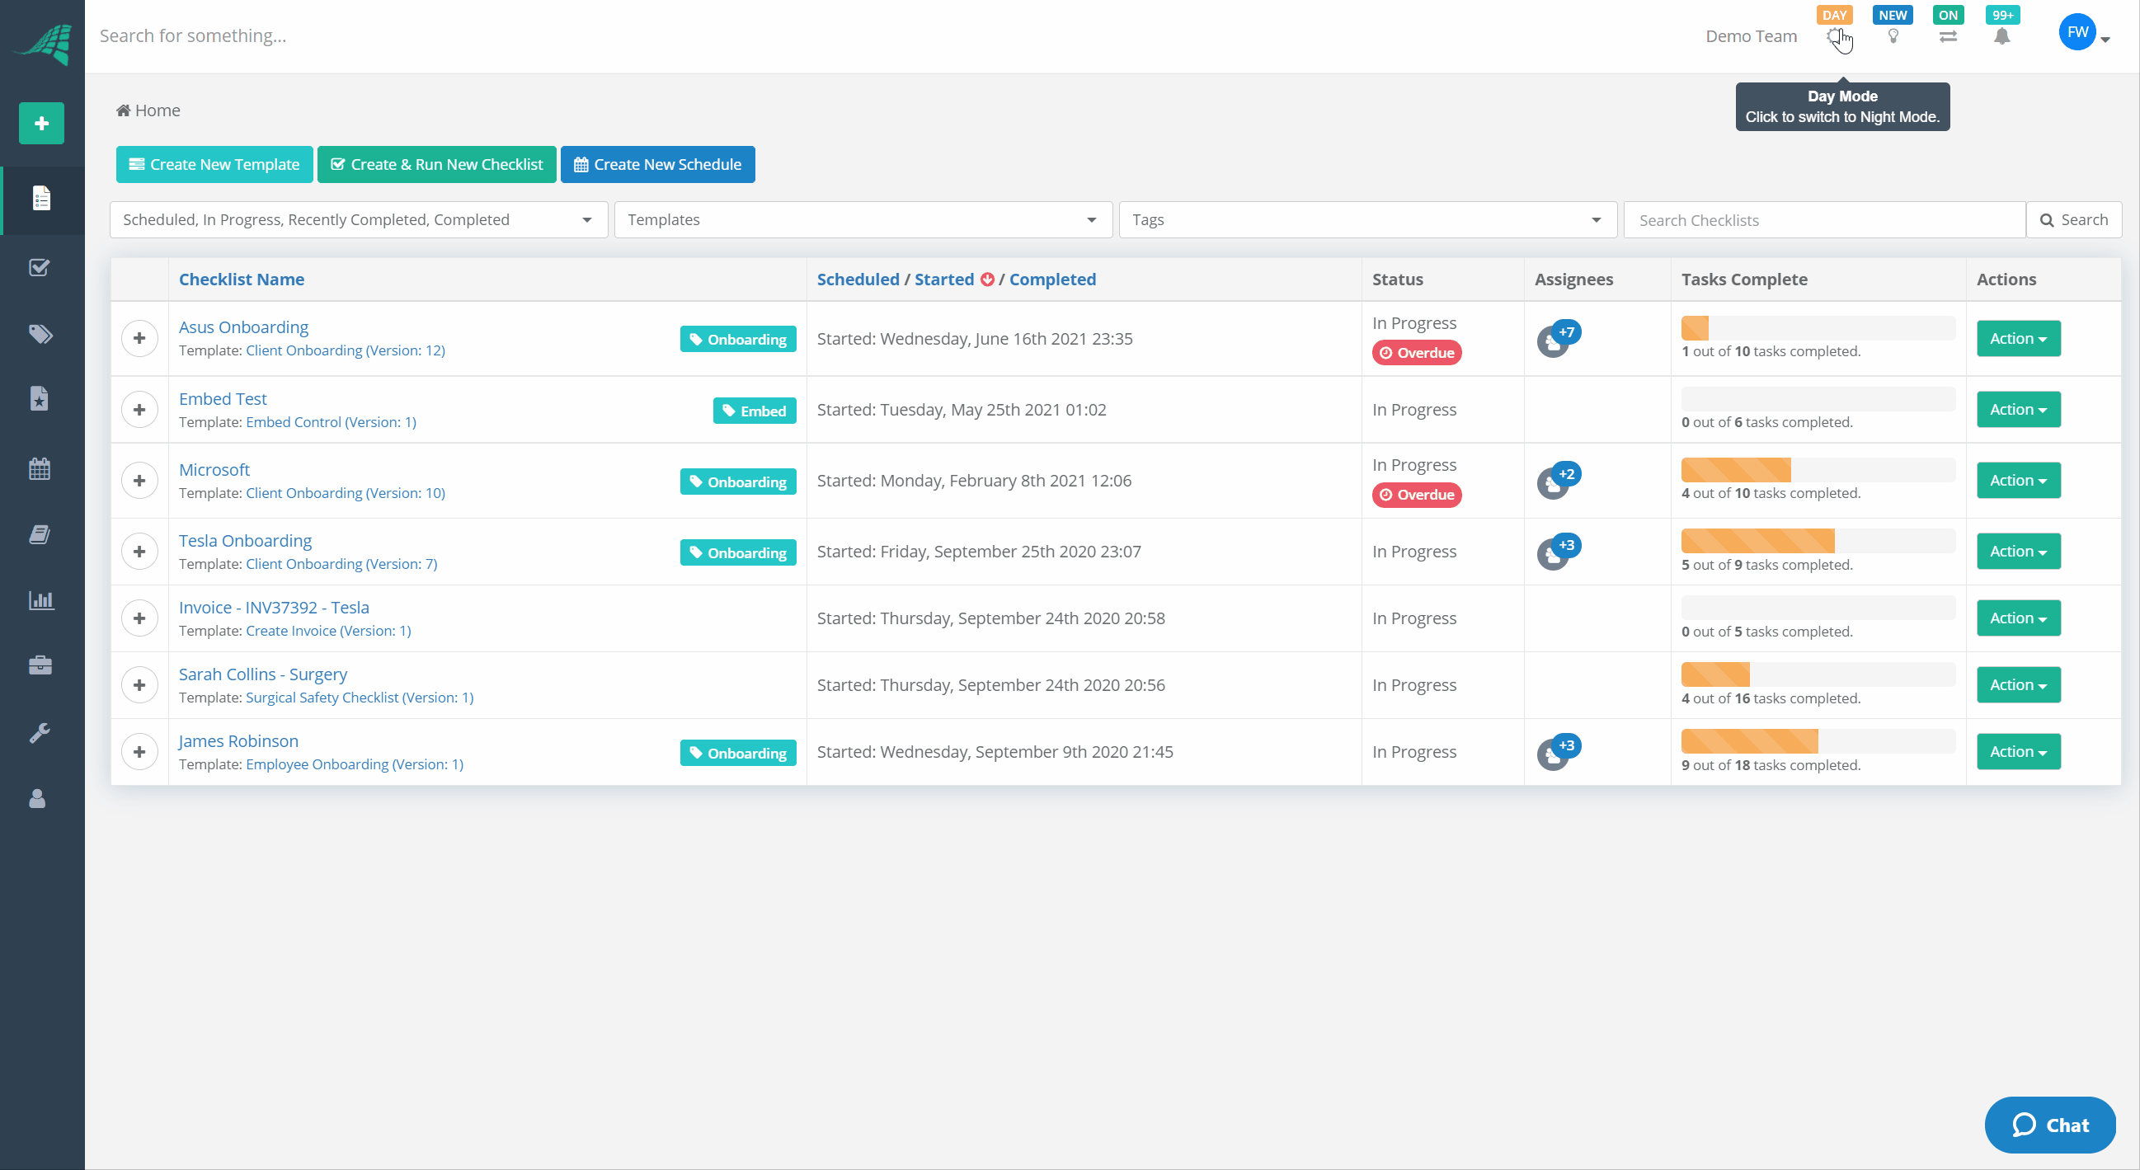This screenshot has width=2140, height=1170.
Task: Toggle Day Mode to Night Mode
Action: point(1836,36)
